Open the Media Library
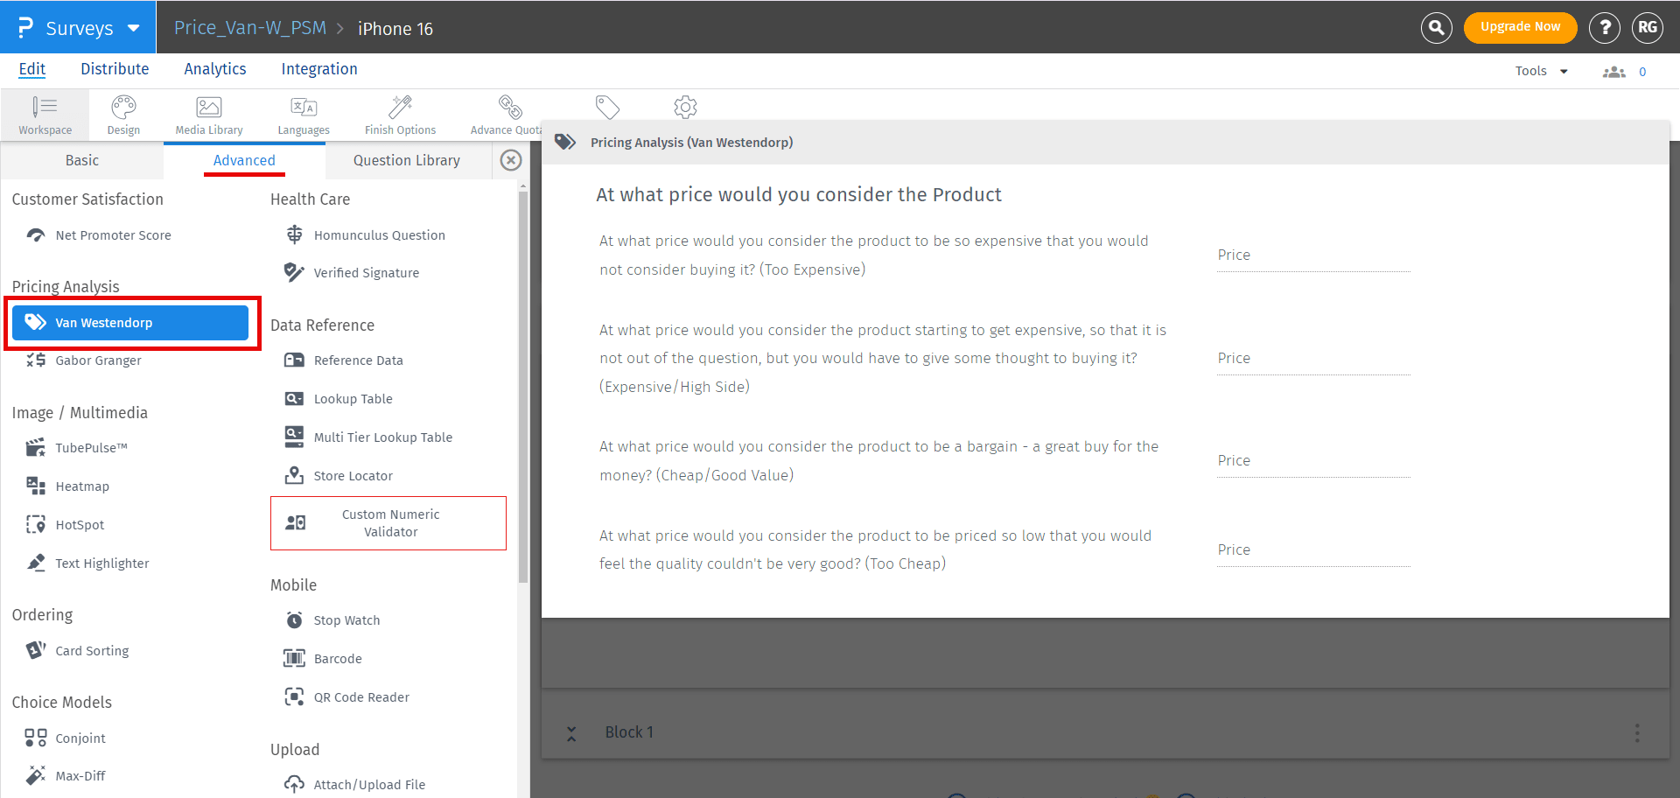The image size is (1680, 798). point(208,115)
